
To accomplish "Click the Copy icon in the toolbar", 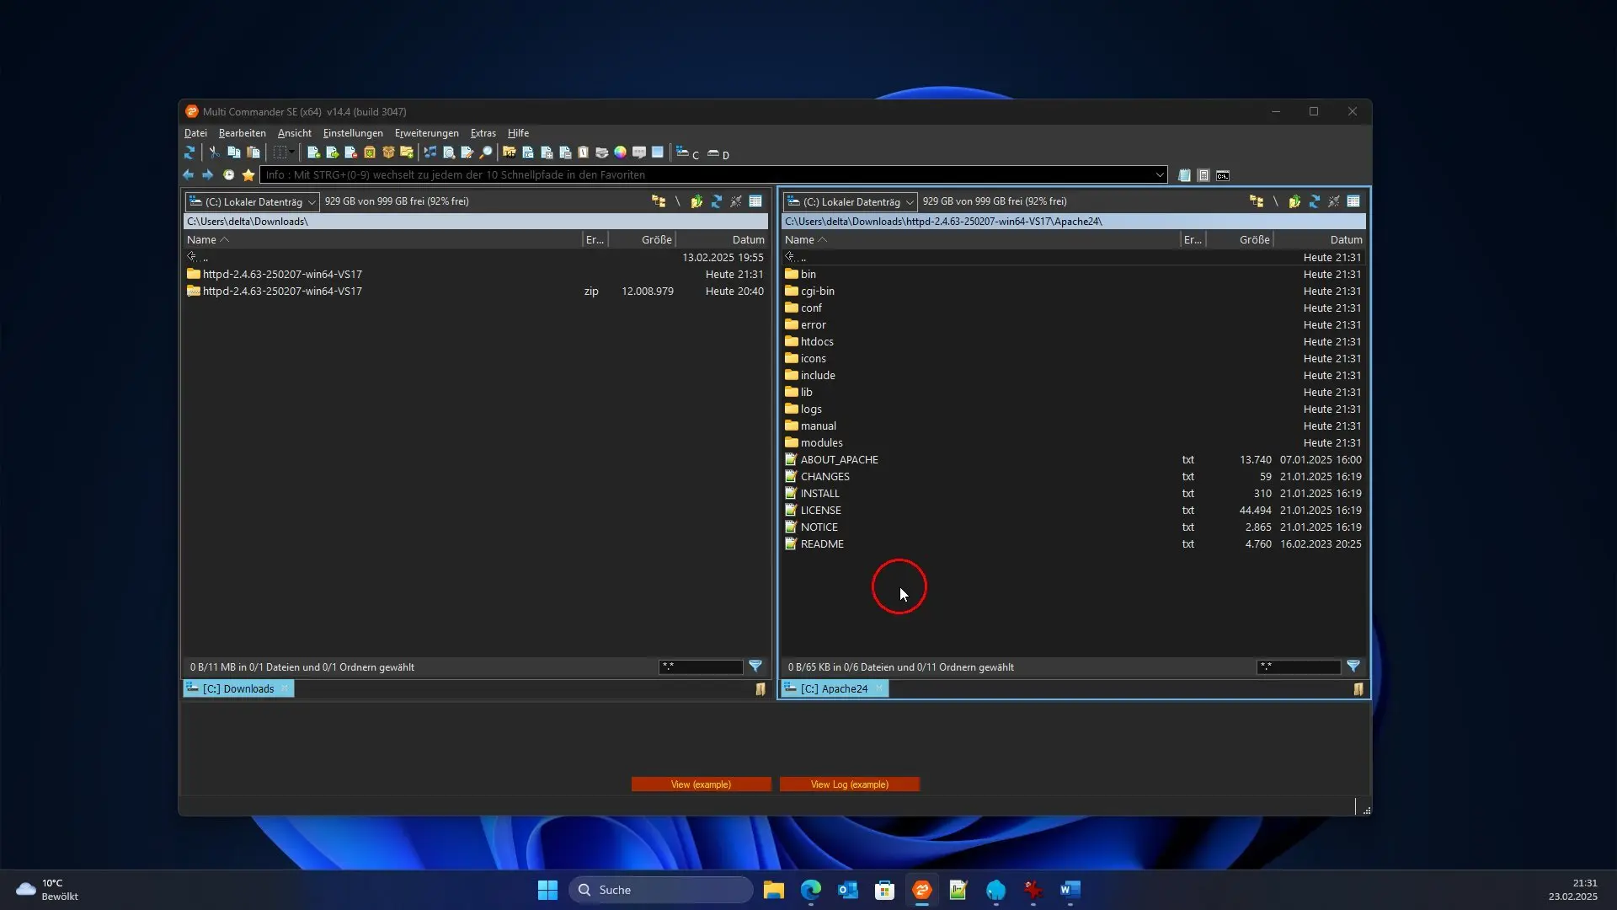I will pyautogui.click(x=234, y=153).
